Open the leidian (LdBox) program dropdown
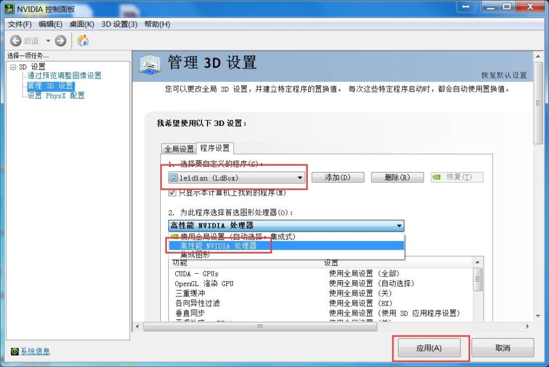549x367 pixels. coord(236,178)
